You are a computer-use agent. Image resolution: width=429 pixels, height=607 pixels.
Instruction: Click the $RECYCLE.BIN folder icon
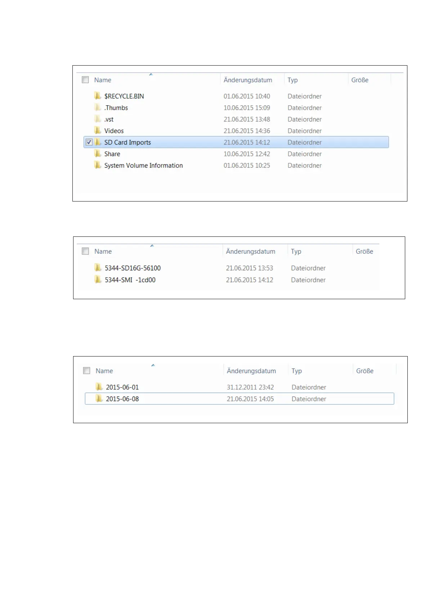[x=98, y=96]
